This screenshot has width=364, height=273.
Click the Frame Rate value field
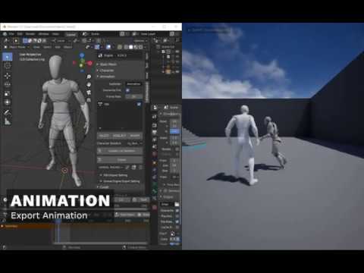click(x=133, y=96)
